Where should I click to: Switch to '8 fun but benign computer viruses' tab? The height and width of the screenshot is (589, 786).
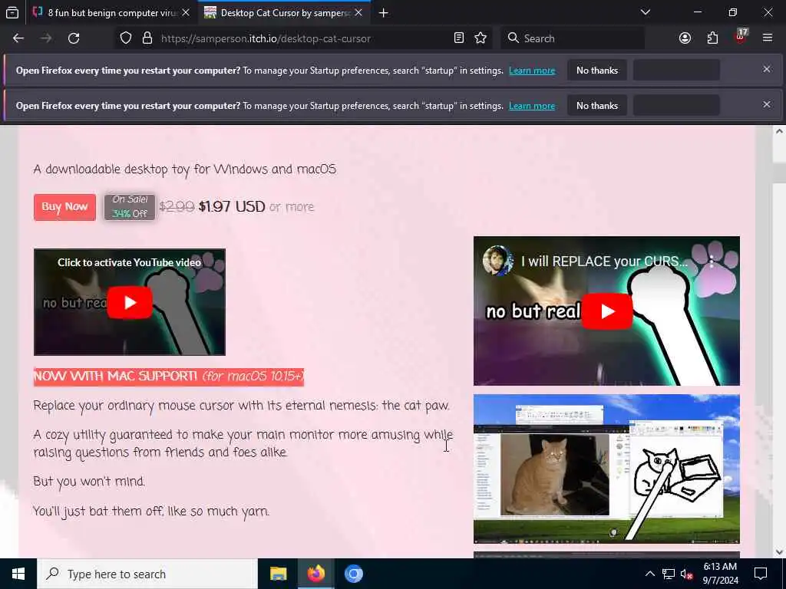click(111, 13)
